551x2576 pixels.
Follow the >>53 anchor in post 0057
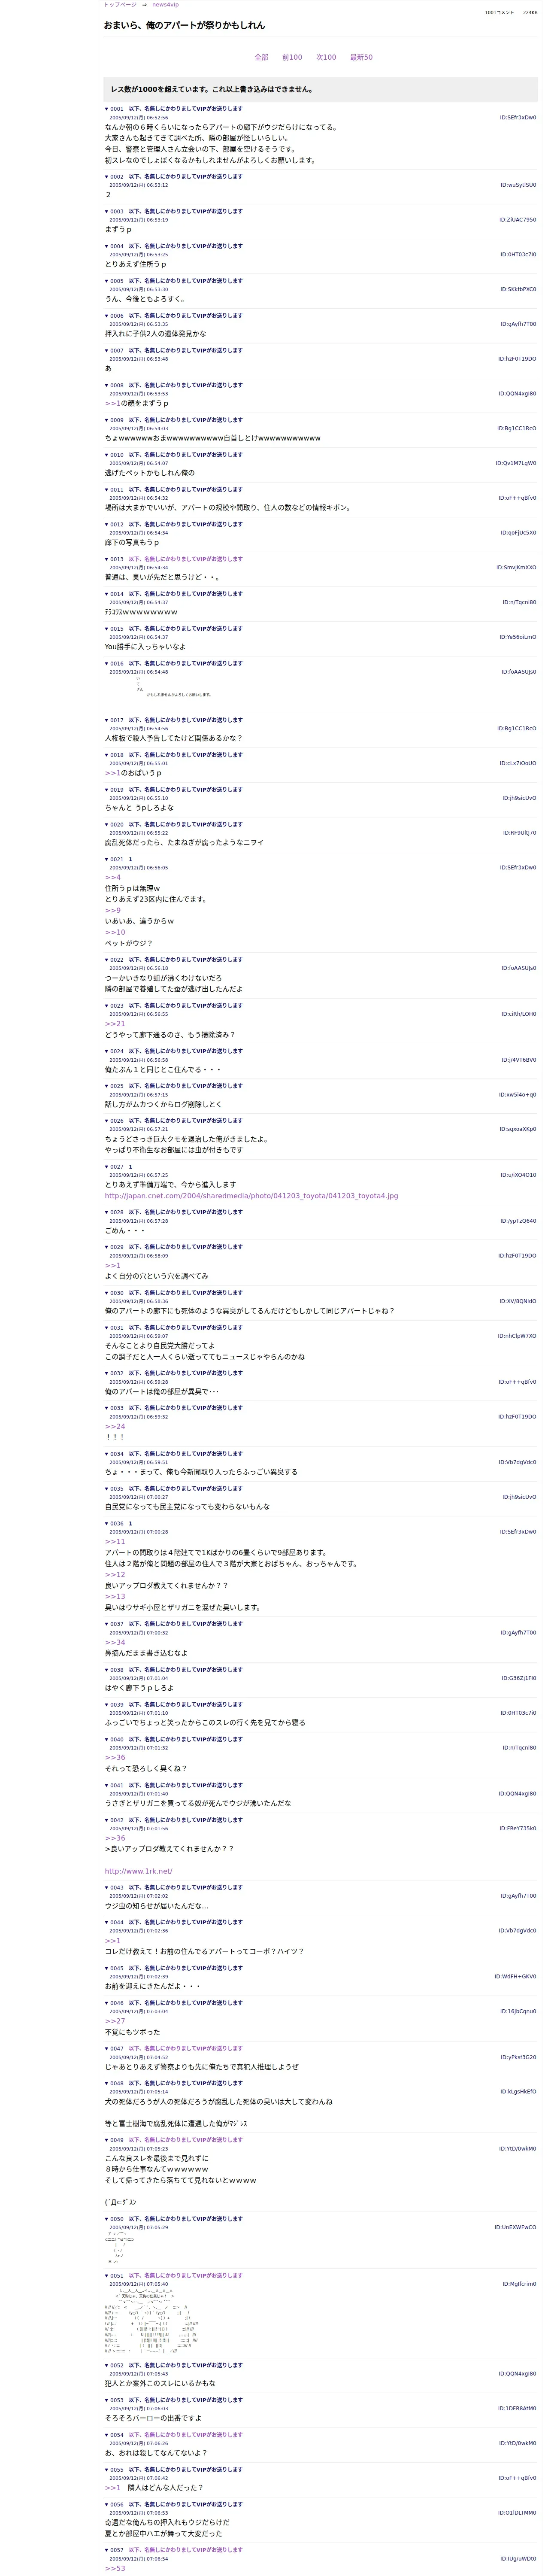tap(115, 2568)
